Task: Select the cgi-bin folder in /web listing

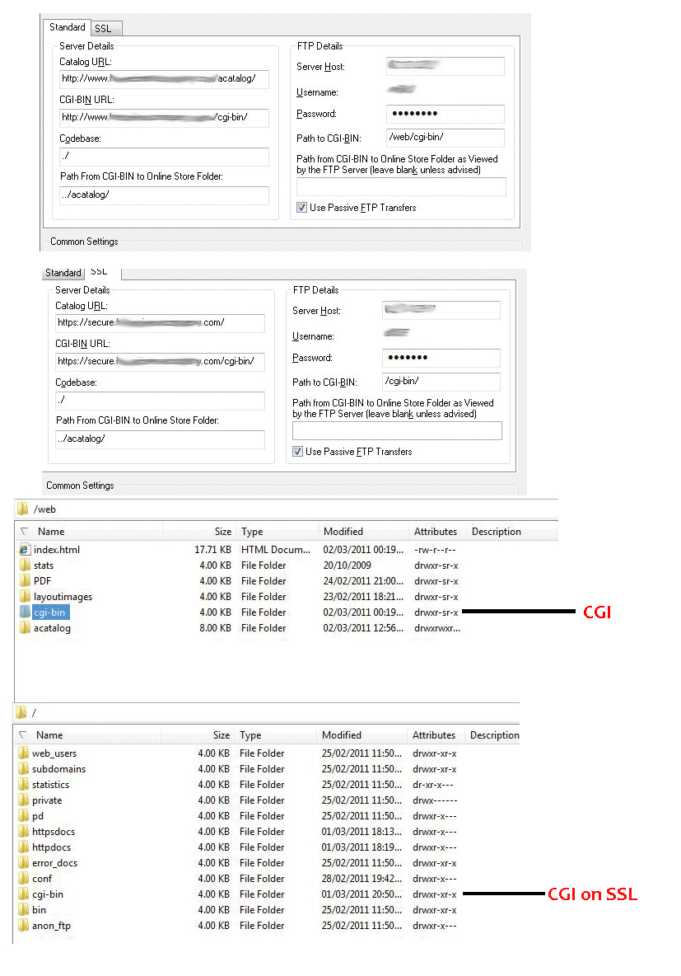Action: coord(48,612)
